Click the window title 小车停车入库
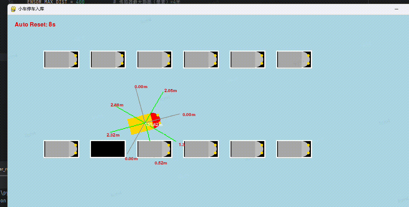 tap(31, 9)
